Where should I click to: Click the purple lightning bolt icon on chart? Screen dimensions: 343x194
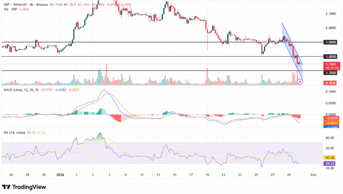[x=300, y=82]
